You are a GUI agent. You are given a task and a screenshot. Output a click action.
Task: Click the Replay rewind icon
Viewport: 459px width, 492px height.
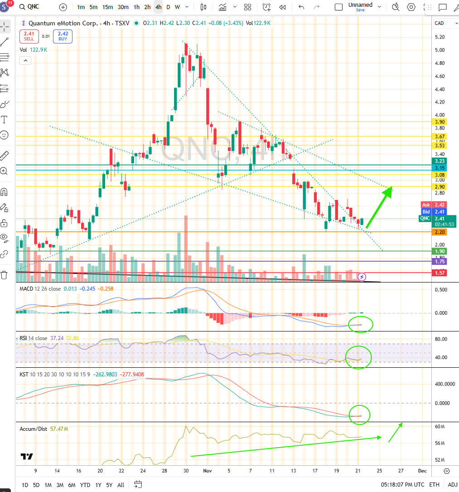[x=282, y=7]
